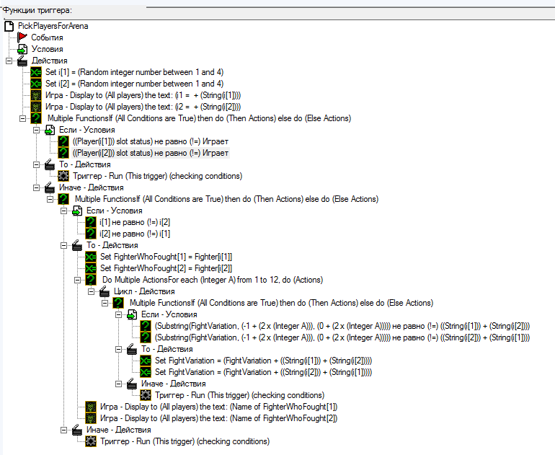
Task: Select Substring condition ending String(i[2]) + String(i[1])
Action: point(342,337)
